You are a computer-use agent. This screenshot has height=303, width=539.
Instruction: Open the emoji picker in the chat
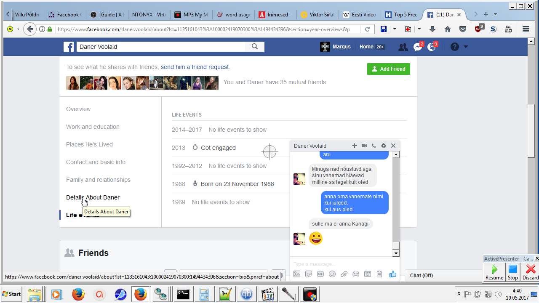(332, 274)
